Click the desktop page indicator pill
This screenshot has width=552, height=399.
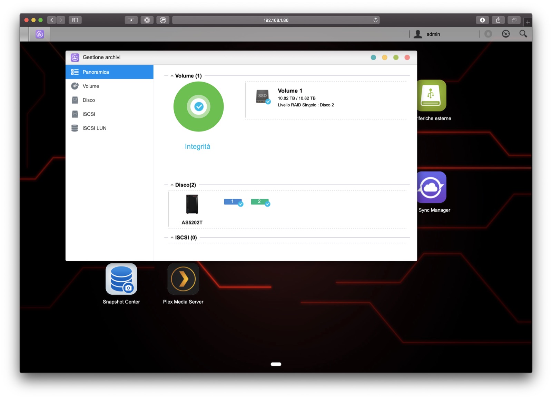276,364
